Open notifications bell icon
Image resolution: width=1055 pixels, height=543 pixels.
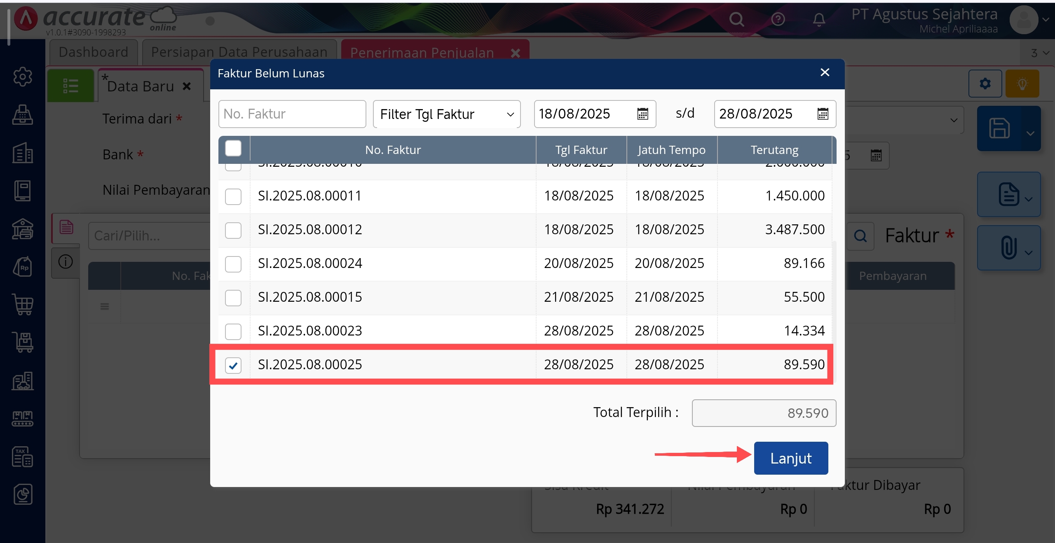pyautogui.click(x=819, y=19)
